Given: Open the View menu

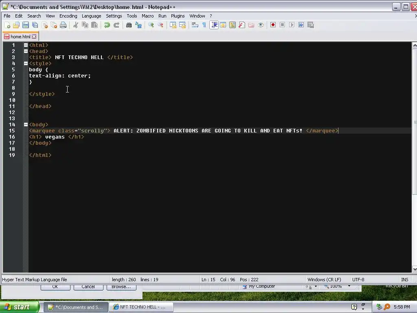Looking at the screenshot, I should point(50,16).
